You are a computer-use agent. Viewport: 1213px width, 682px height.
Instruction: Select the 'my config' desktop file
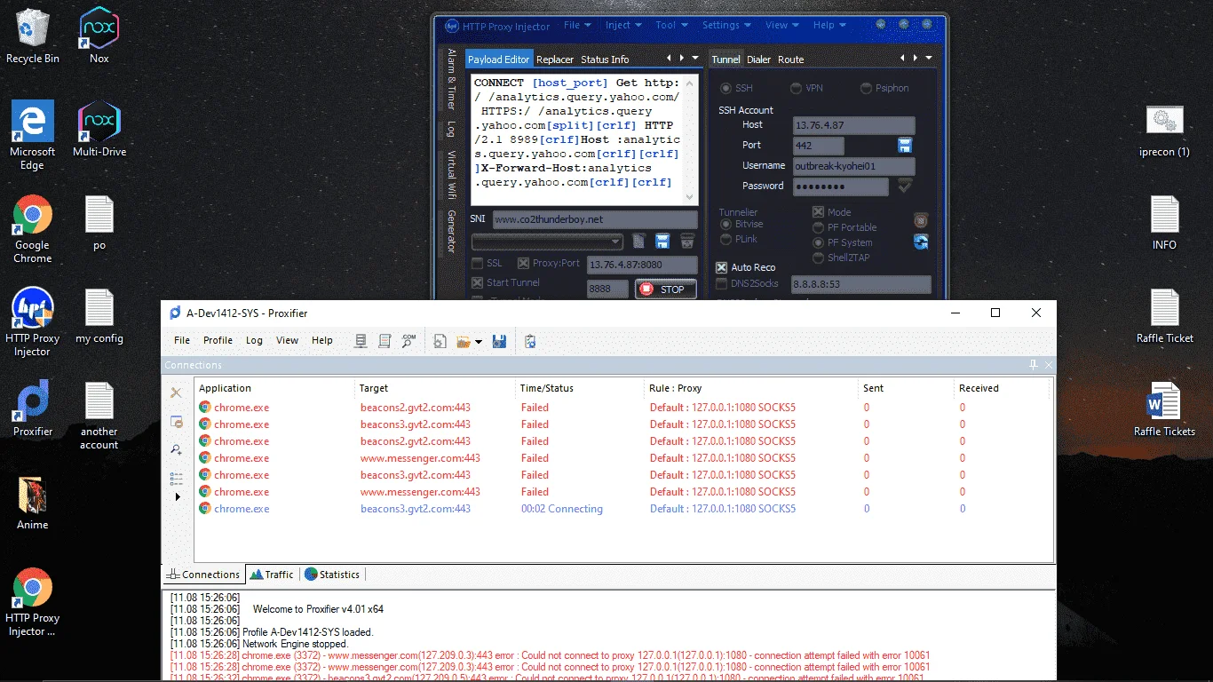99,316
